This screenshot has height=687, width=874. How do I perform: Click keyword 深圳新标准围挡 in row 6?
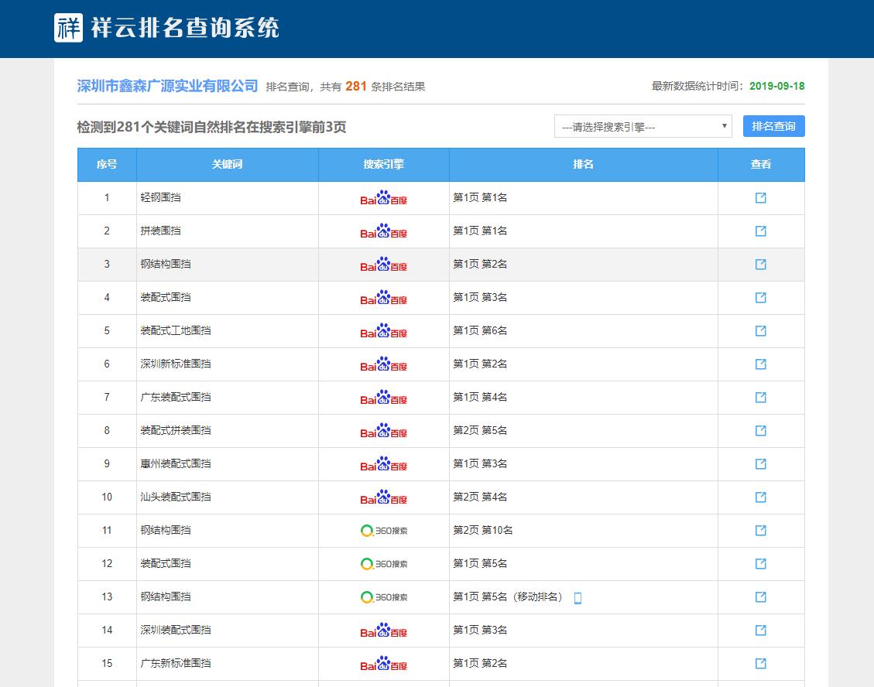(175, 364)
